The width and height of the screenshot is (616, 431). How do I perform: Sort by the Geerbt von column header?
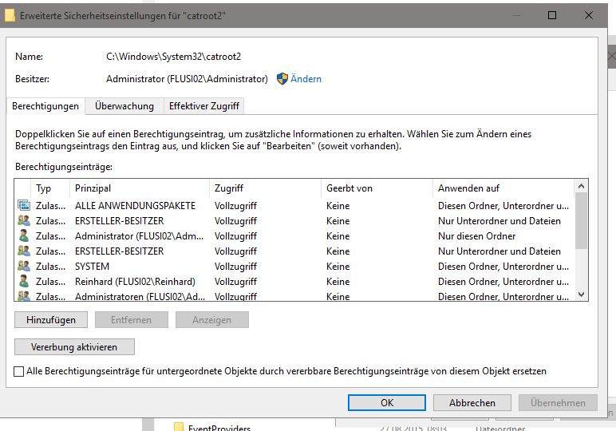click(x=377, y=188)
